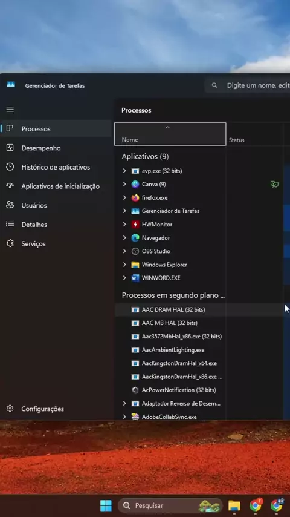This screenshot has height=517, width=290.
Task: Open the Windows Start menu button
Action: coord(106,505)
